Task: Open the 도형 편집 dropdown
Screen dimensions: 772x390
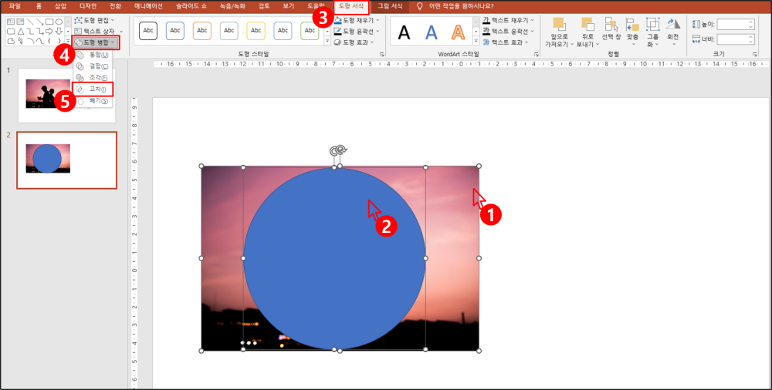Action: [93, 20]
